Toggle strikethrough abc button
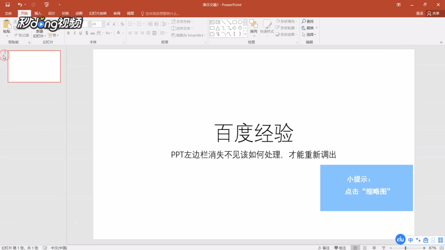Screen dimensions: 445x250 [93, 33]
